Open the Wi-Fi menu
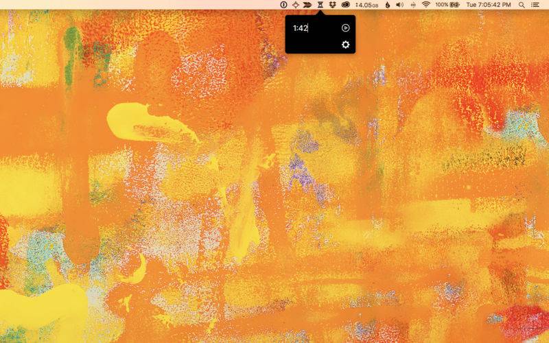This screenshot has height=343, width=549. point(425,5)
